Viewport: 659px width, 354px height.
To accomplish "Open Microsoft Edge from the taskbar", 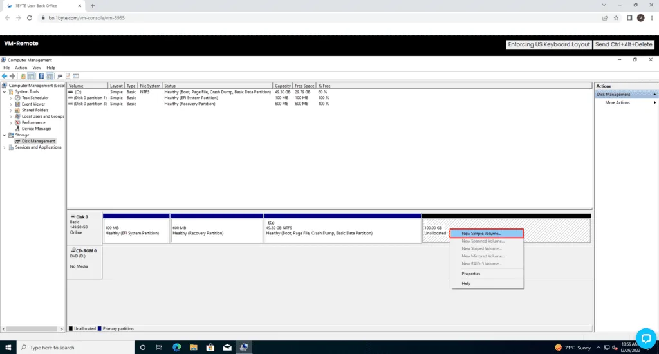I will click(x=176, y=348).
